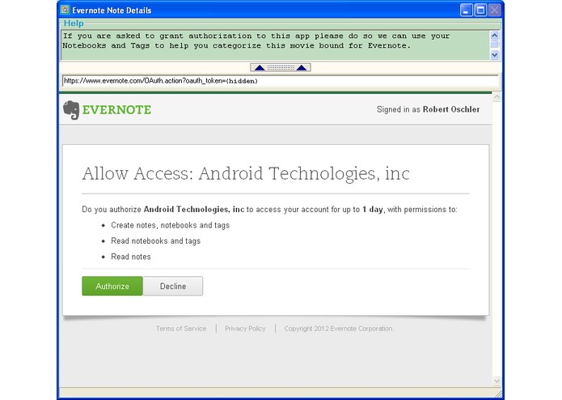Click "Read notebooks and tags" permission

155,241
